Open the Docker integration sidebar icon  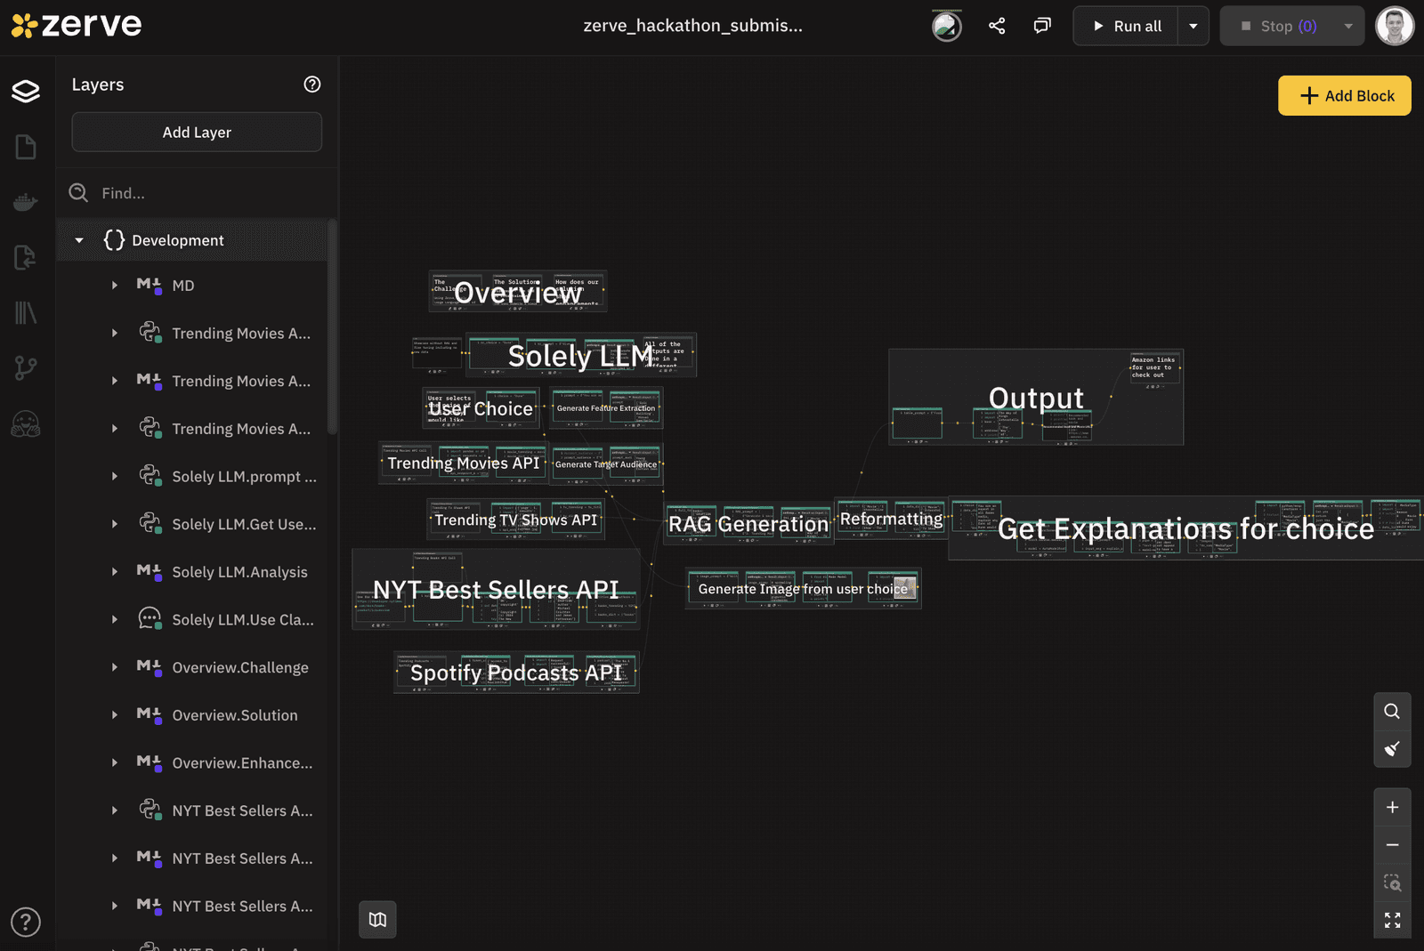click(x=26, y=201)
